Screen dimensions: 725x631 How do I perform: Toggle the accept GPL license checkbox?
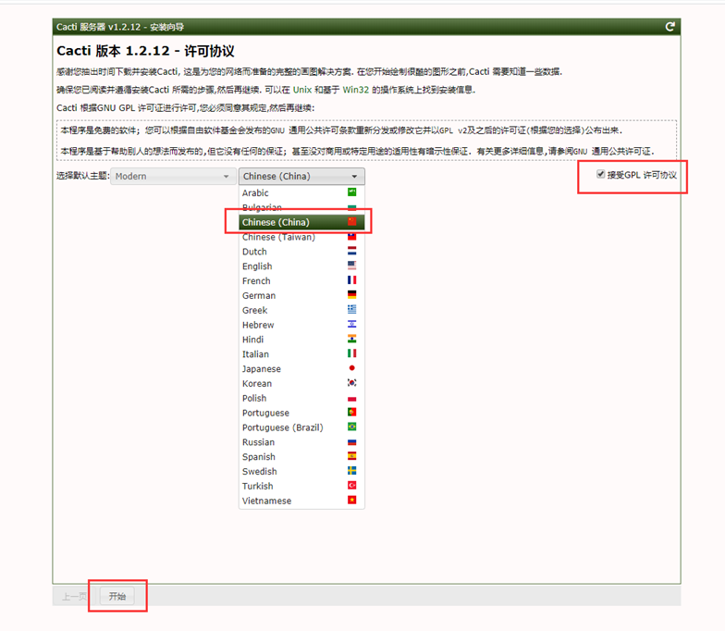[x=601, y=174]
